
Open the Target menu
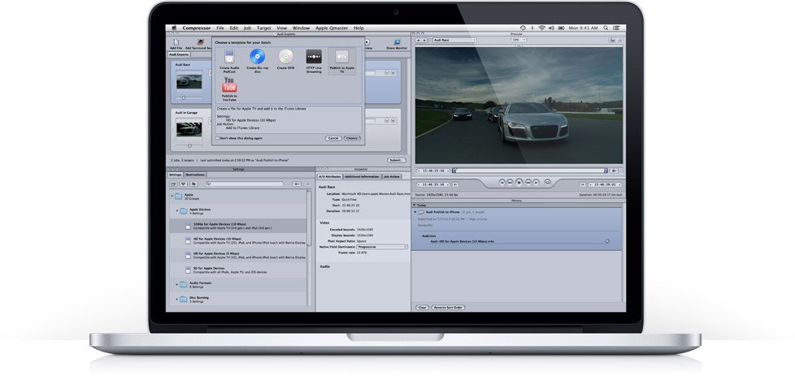(263, 28)
